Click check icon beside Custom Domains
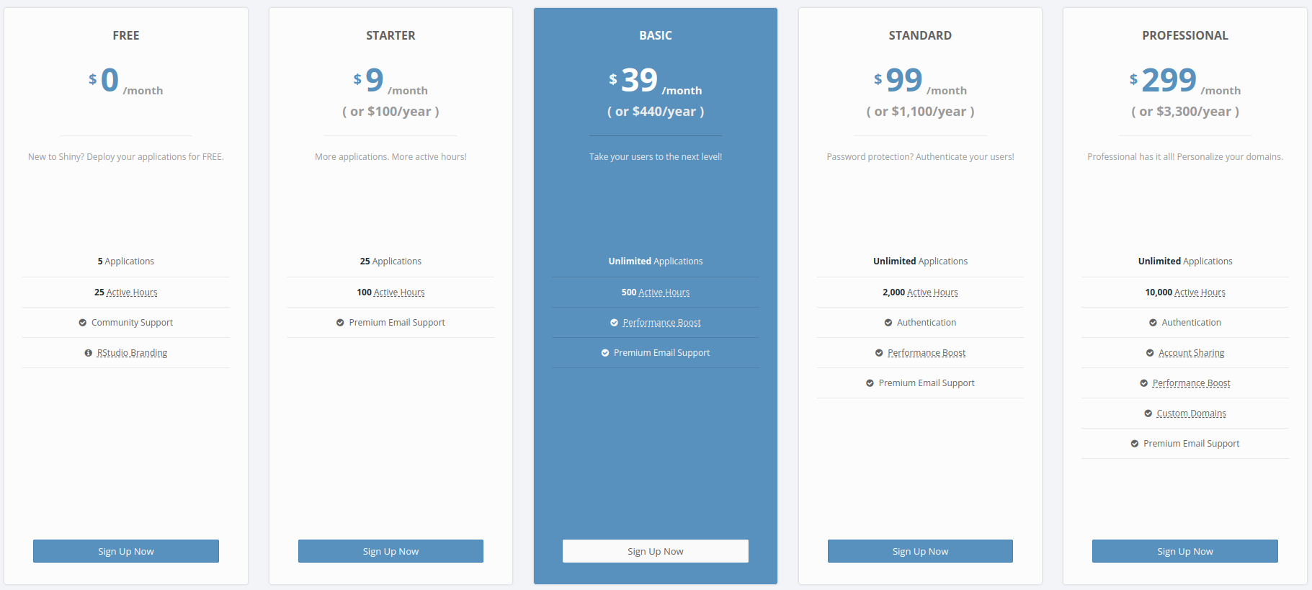 point(1148,414)
